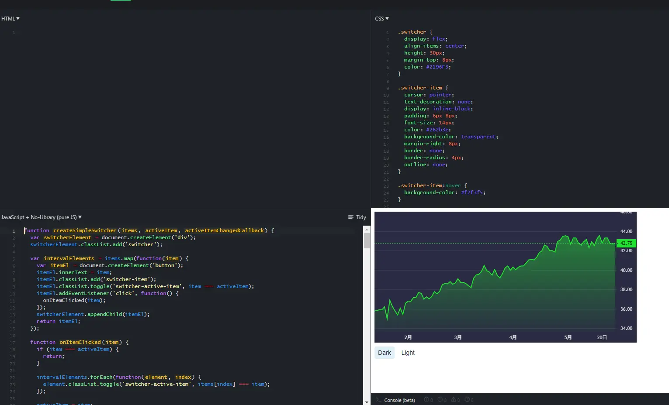This screenshot has height=405, width=669.
Task: Click JavaScript editor vertical scrollbar thumb
Action: tap(367, 240)
